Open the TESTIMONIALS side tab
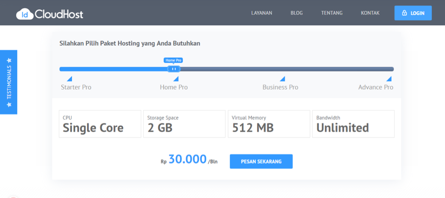 coord(9,82)
